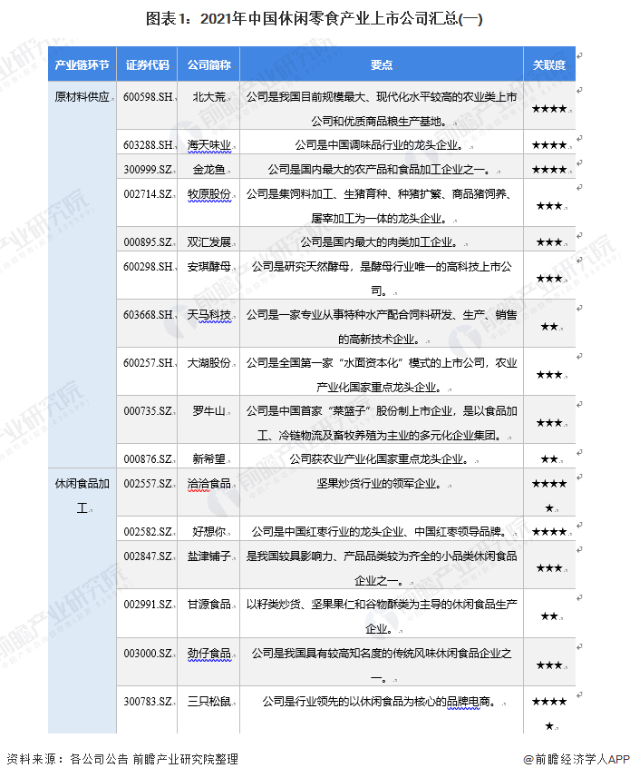The height and width of the screenshot is (778, 630).
Task: Select company name 盐津铺子
Action: point(209,556)
